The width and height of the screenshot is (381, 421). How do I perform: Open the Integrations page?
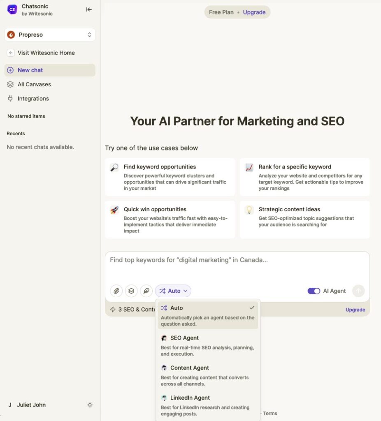(33, 99)
